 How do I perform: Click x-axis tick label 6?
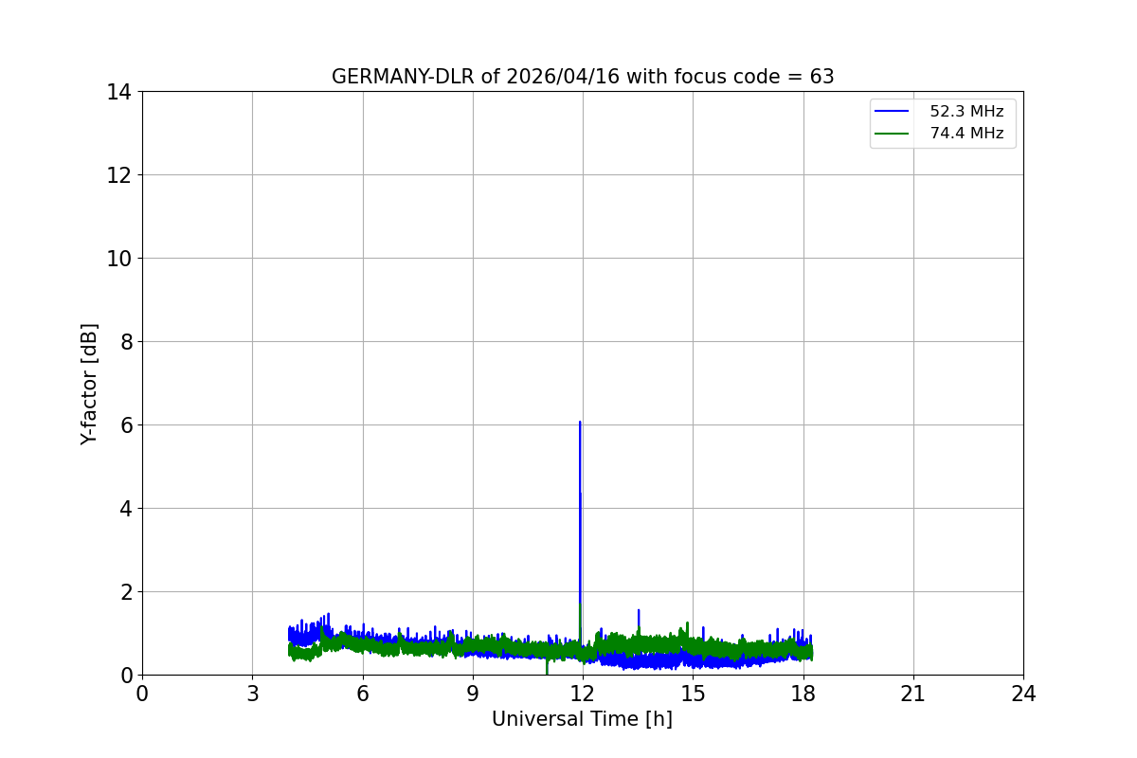363,694
